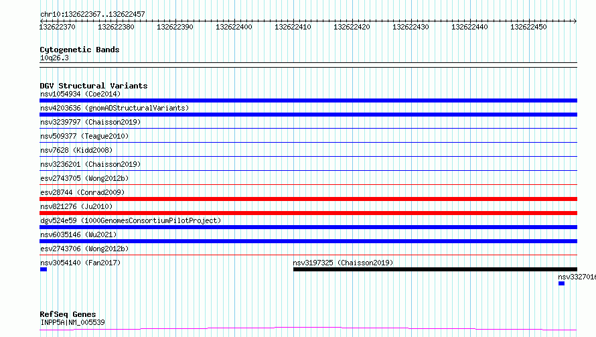The width and height of the screenshot is (596, 337).
Task: Click the red bar under nsv821276
Action: (308, 213)
